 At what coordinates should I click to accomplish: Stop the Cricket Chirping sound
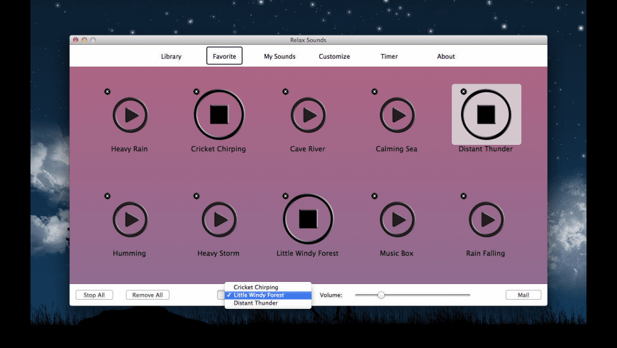218,114
